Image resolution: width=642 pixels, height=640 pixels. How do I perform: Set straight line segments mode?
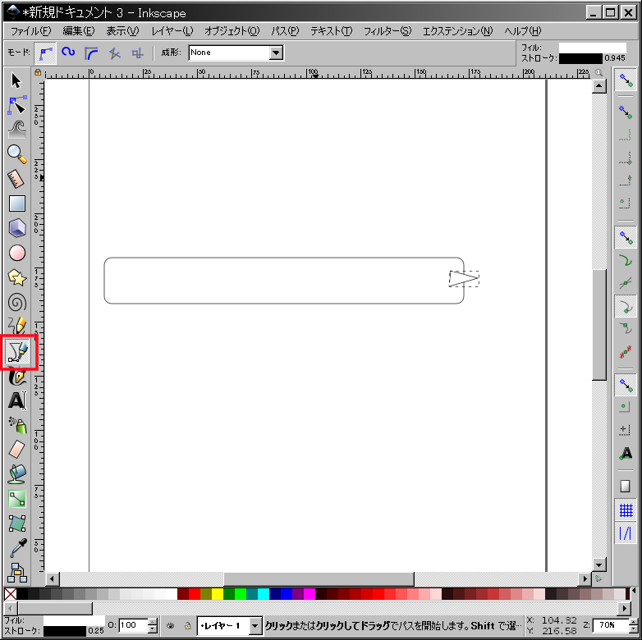tap(115, 53)
